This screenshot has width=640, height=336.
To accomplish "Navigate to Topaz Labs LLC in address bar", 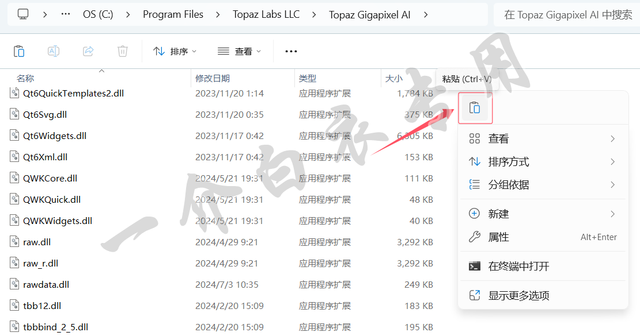I will tap(266, 14).
